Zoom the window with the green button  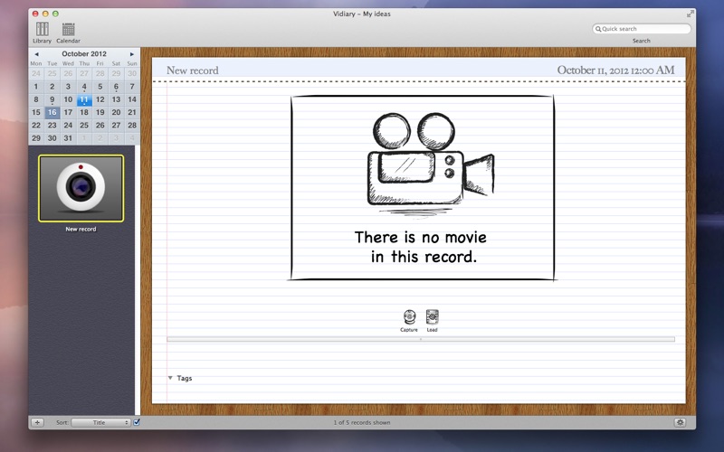[x=55, y=14]
